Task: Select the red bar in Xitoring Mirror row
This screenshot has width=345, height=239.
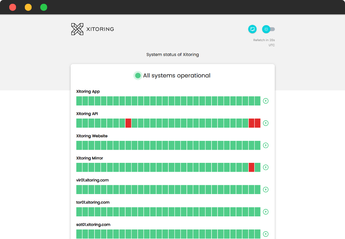Action: point(251,167)
